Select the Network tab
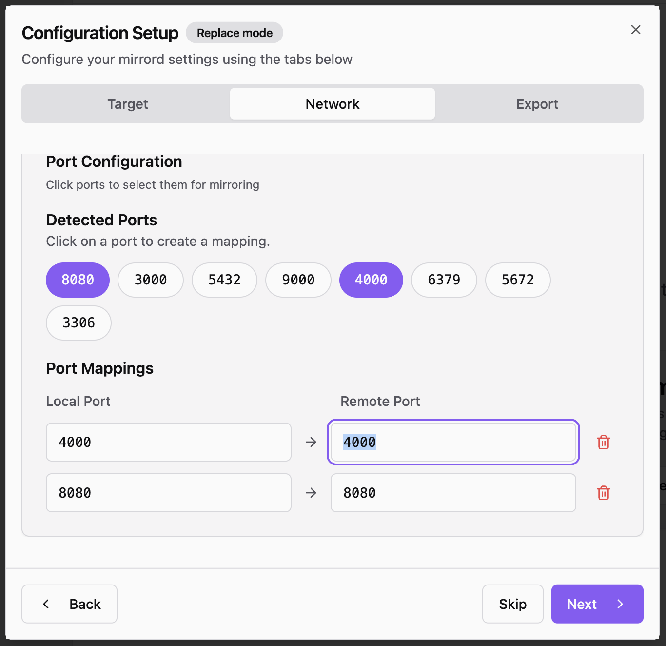 pyautogui.click(x=332, y=104)
